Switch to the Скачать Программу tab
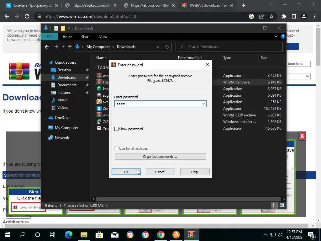This screenshot has width=321, height=241. [32, 5]
